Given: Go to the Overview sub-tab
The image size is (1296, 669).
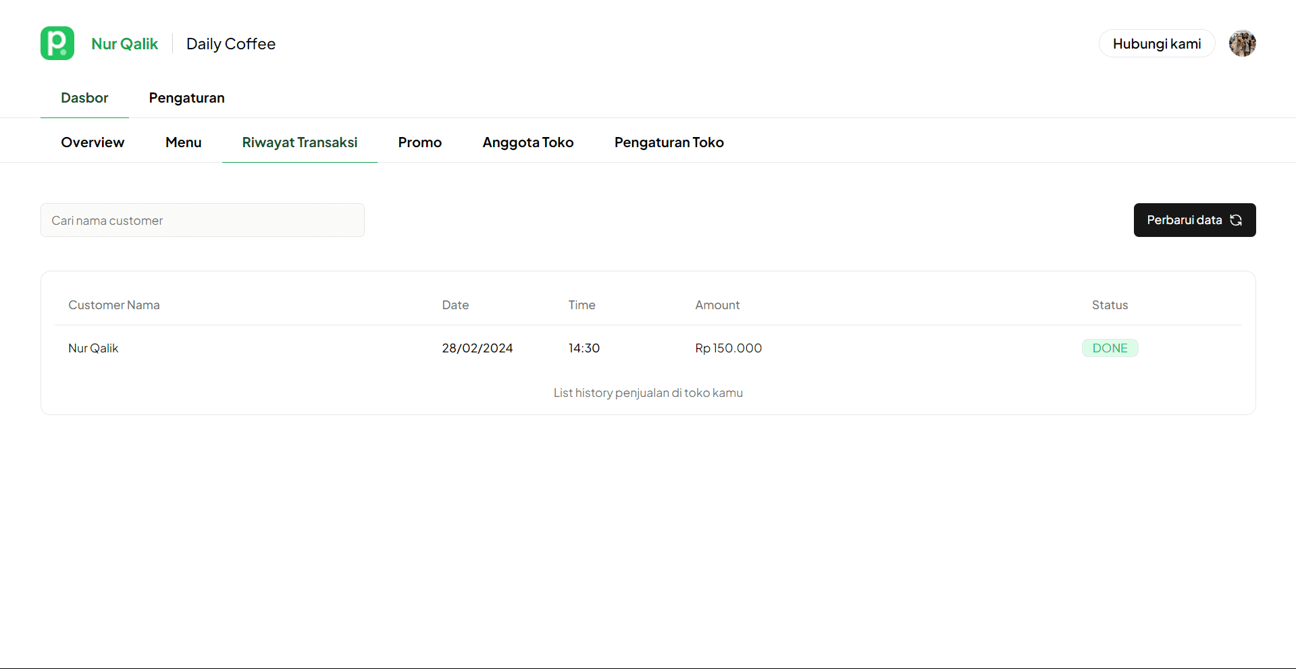Looking at the screenshot, I should point(93,142).
